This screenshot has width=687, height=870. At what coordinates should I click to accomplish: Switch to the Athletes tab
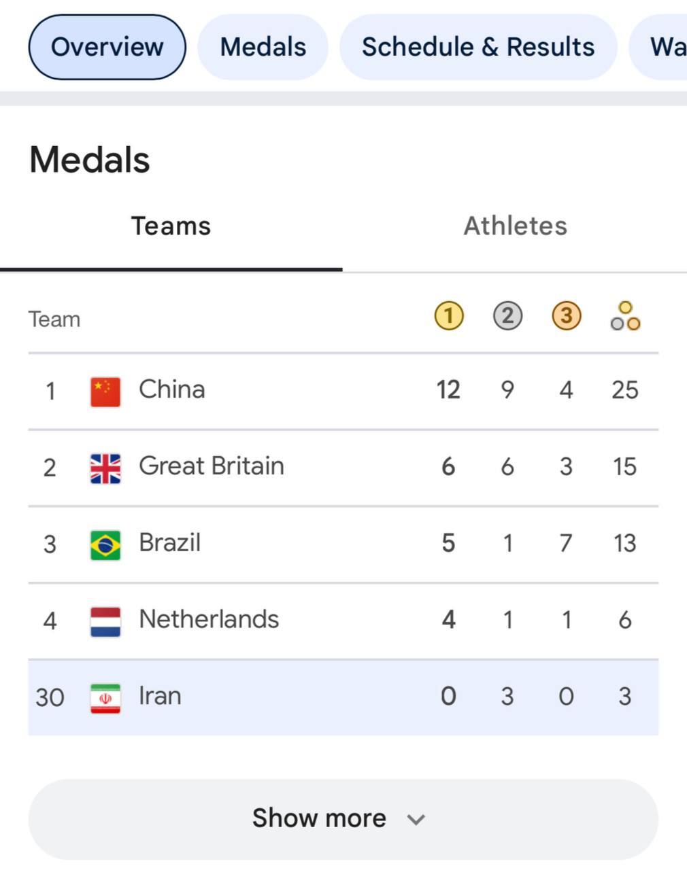pyautogui.click(x=515, y=226)
